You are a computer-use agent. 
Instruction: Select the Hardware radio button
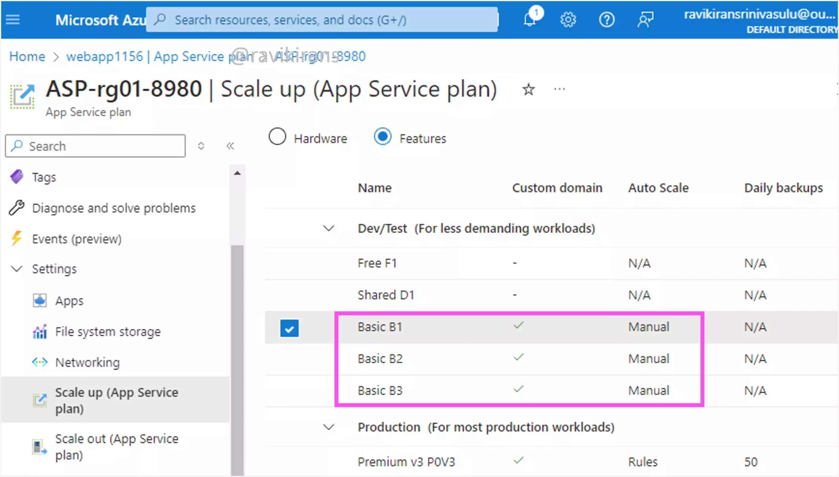click(x=277, y=138)
